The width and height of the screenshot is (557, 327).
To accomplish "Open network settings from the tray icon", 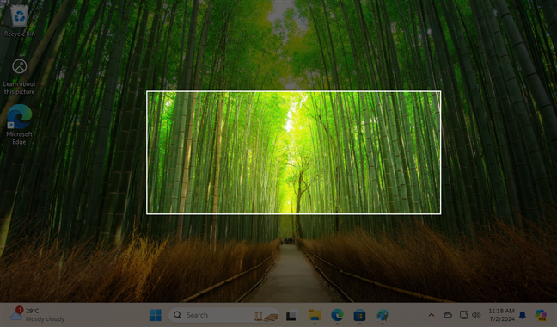I will [x=464, y=315].
